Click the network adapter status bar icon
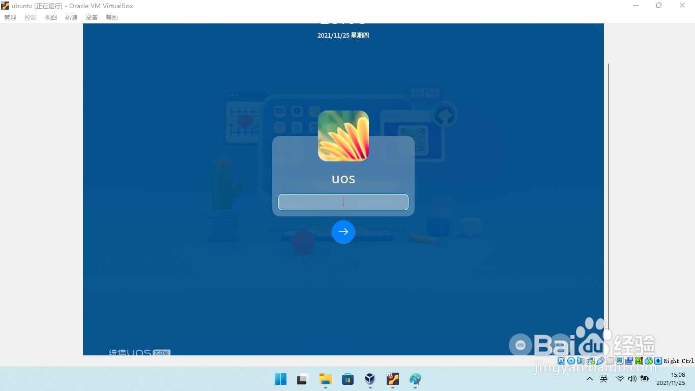The image size is (695, 391). (591, 360)
